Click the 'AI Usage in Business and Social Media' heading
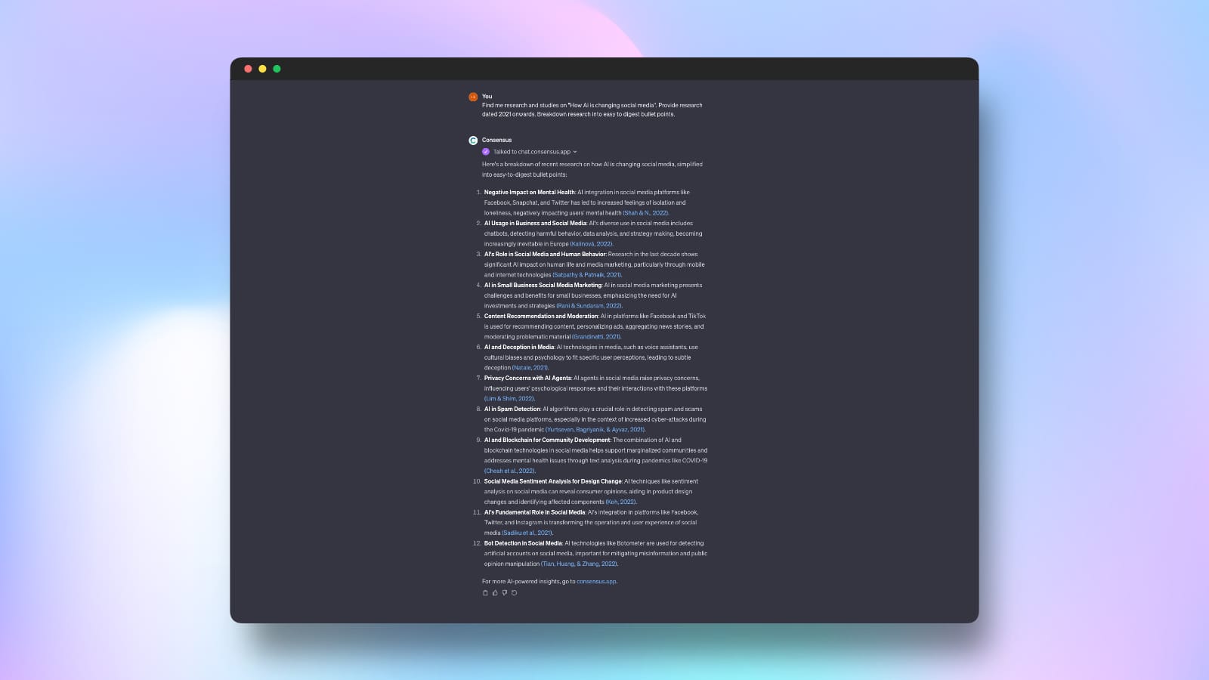 (535, 224)
